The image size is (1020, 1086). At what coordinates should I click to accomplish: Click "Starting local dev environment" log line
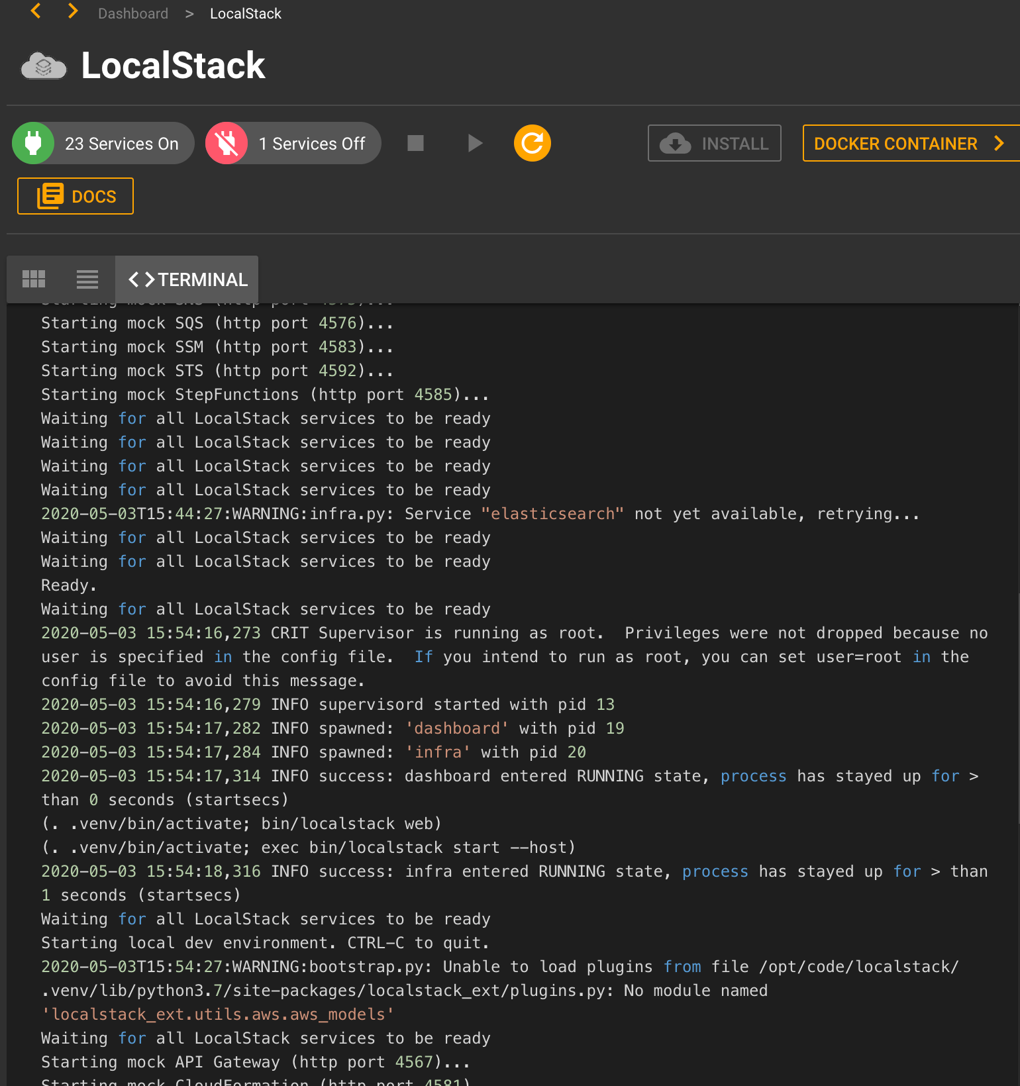(x=265, y=943)
